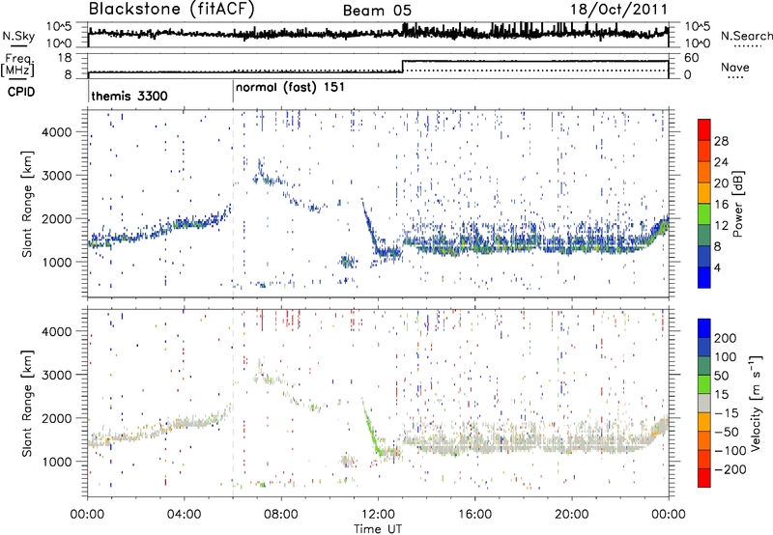This screenshot has width=773, height=535.
Task: Pick the red top segment of Power colorbar
Action: 704,130
